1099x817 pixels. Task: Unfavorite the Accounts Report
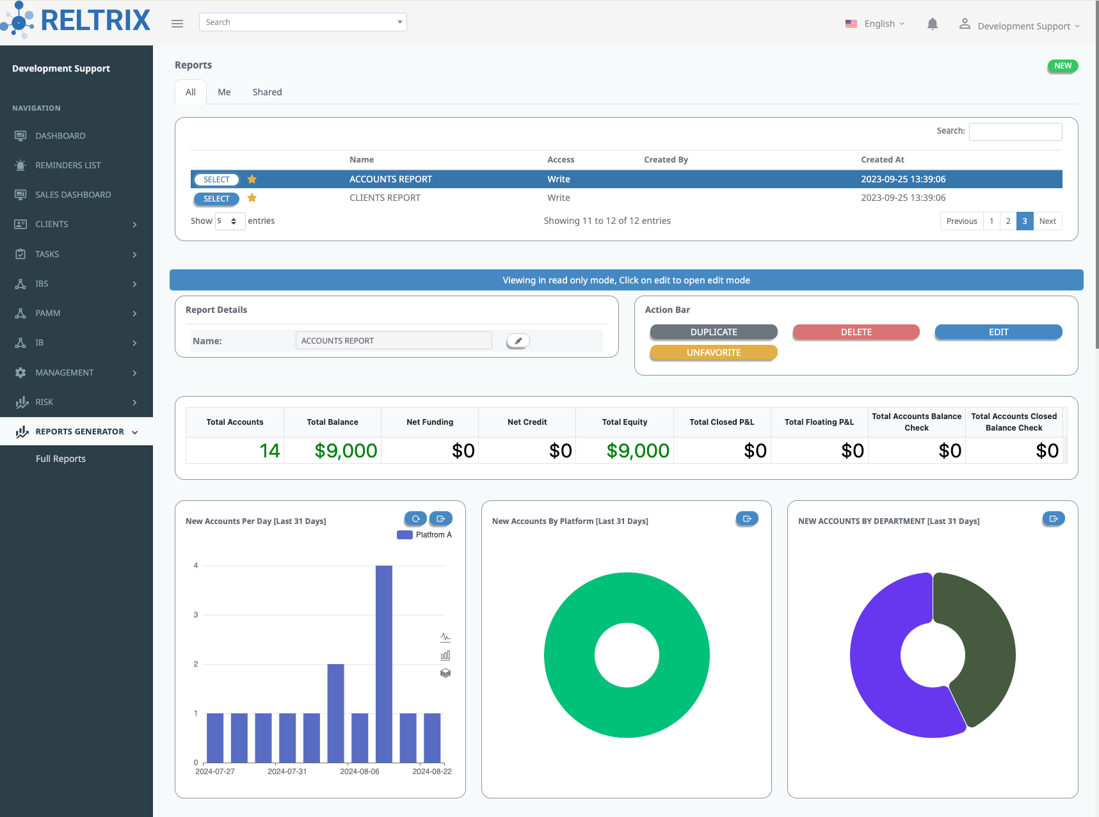click(713, 353)
